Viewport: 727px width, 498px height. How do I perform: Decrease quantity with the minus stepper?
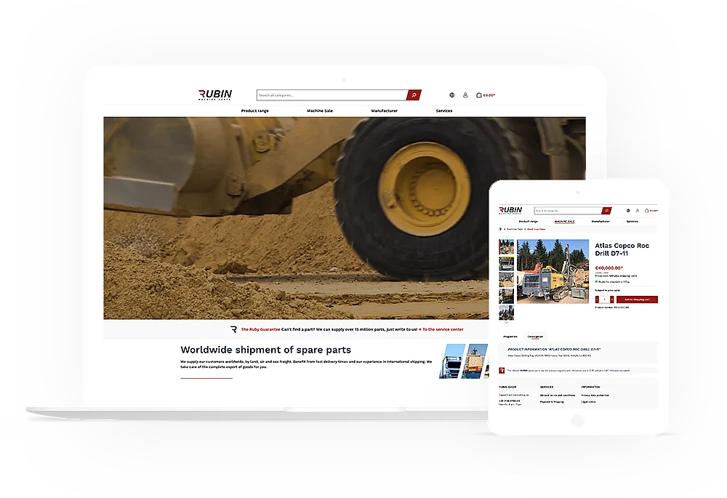598,300
